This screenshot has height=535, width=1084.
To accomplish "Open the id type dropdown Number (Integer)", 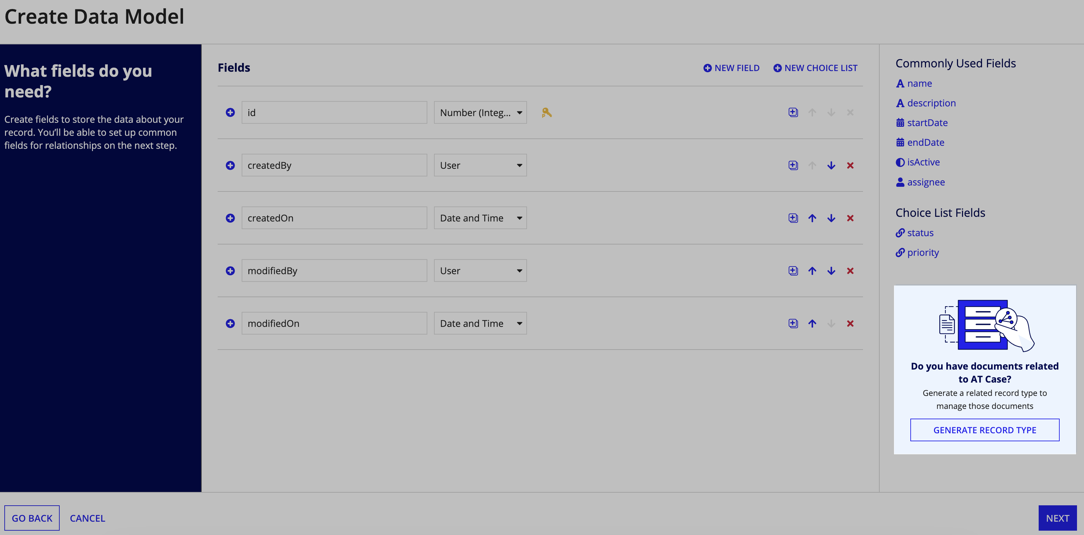I will tap(480, 112).
